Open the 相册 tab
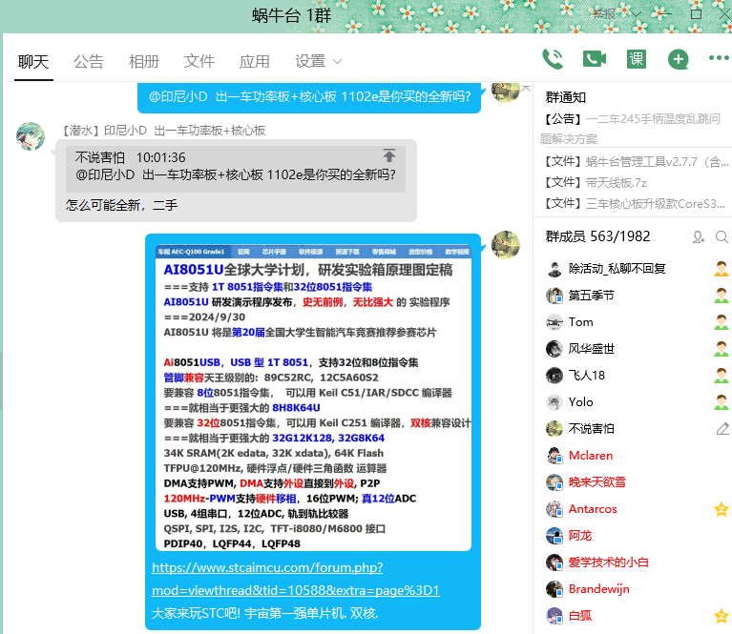Image resolution: width=732 pixels, height=634 pixels. coord(144,61)
